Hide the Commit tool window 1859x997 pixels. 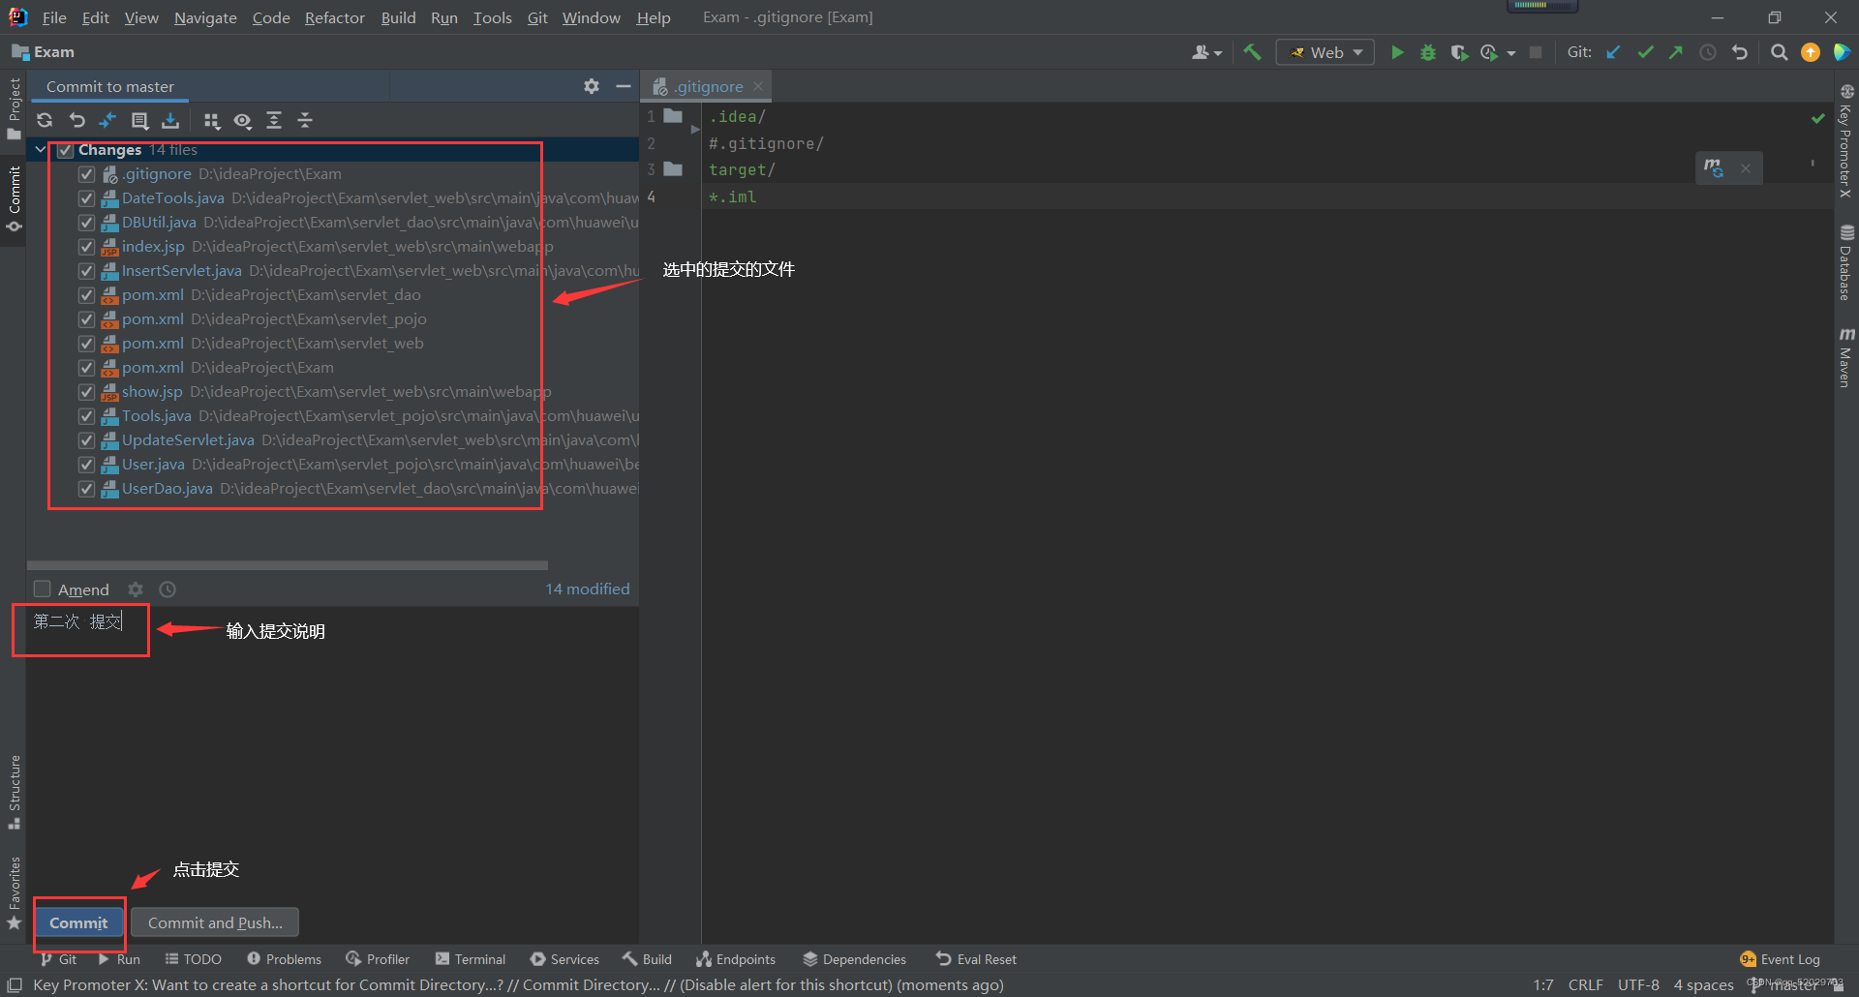[x=623, y=86]
